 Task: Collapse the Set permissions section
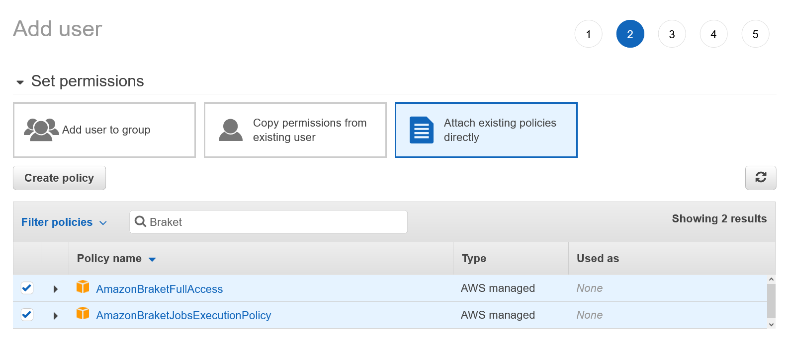tap(20, 82)
